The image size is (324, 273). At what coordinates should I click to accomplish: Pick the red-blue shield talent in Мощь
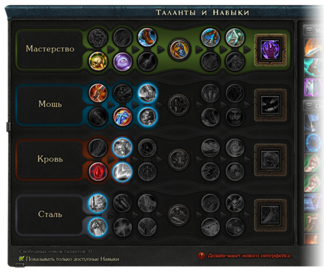click(x=123, y=117)
